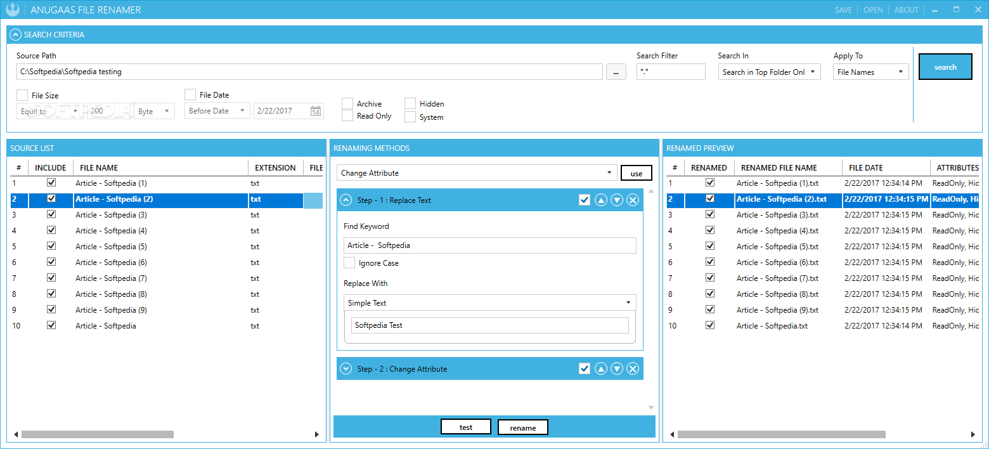This screenshot has width=989, height=449.
Task: Click the Search Filter input field
Action: [x=671, y=72]
